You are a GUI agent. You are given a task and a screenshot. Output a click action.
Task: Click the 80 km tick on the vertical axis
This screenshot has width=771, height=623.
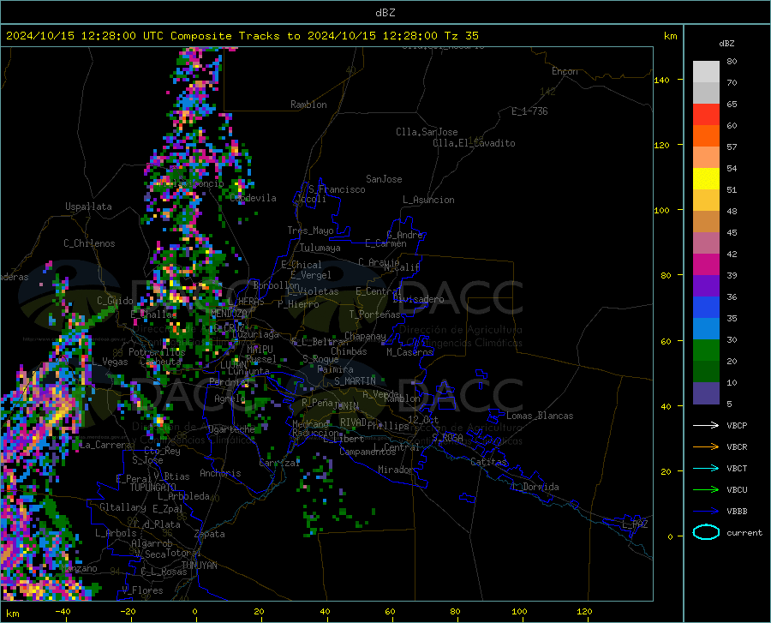point(666,275)
